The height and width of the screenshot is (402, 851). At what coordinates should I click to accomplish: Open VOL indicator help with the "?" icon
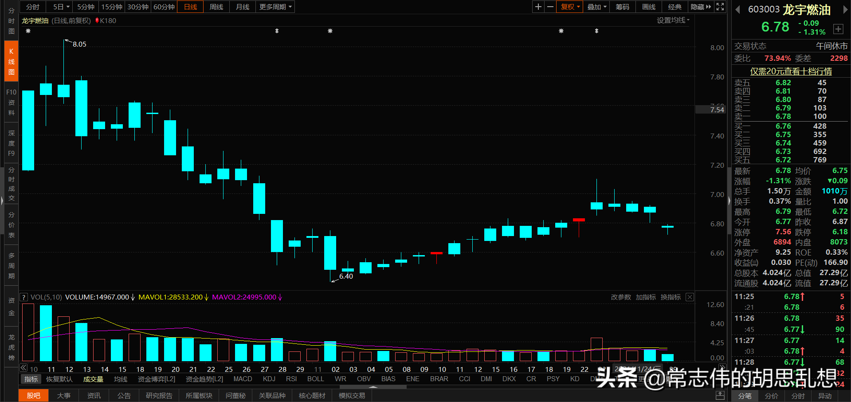(24, 297)
